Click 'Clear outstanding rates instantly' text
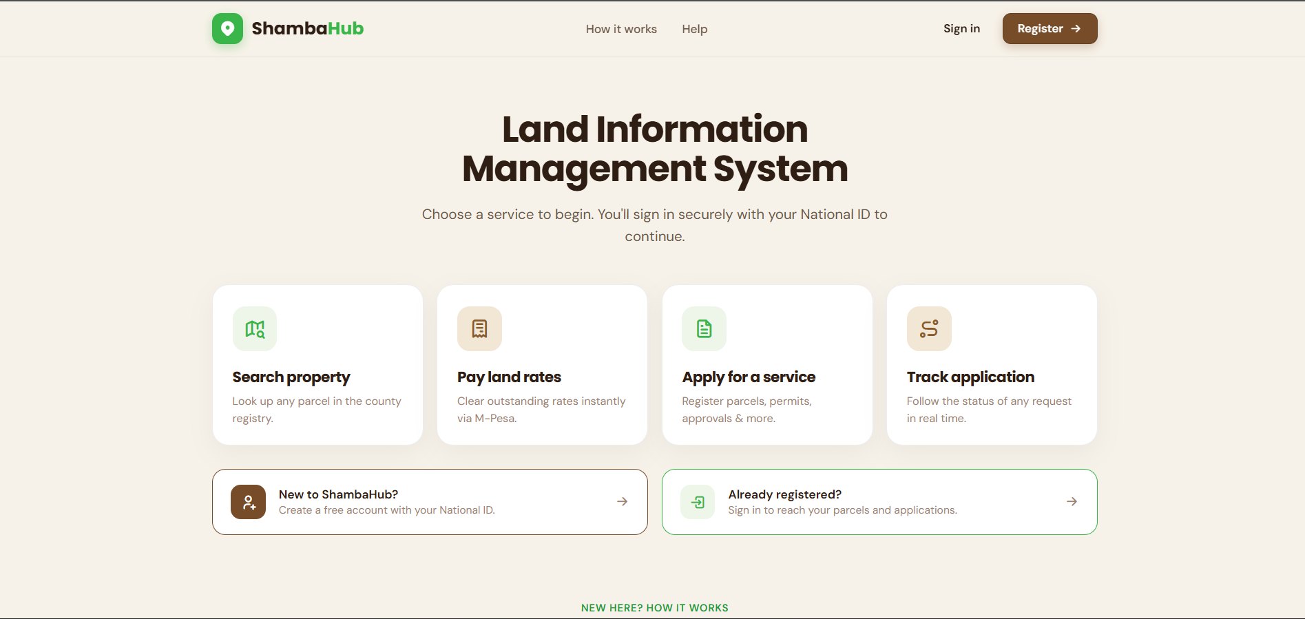Image resolution: width=1305 pixels, height=619 pixels. click(541, 401)
